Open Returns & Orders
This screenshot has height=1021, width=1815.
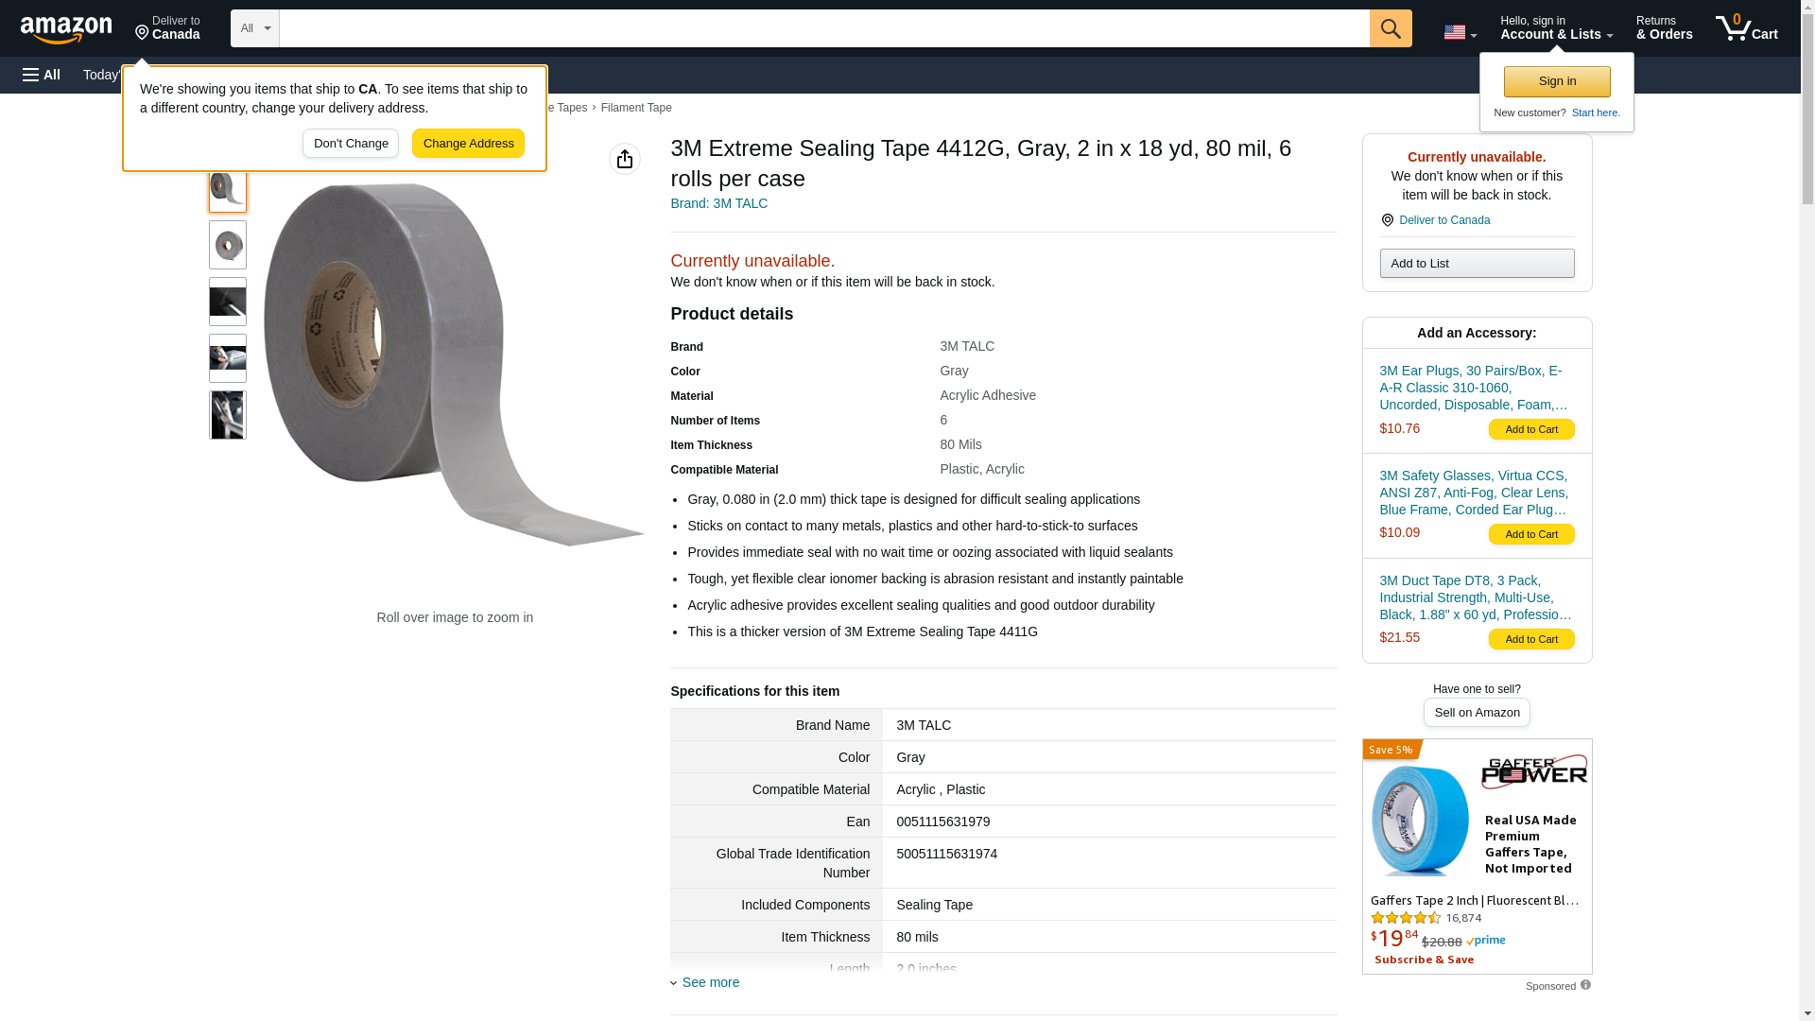[x=1664, y=28]
